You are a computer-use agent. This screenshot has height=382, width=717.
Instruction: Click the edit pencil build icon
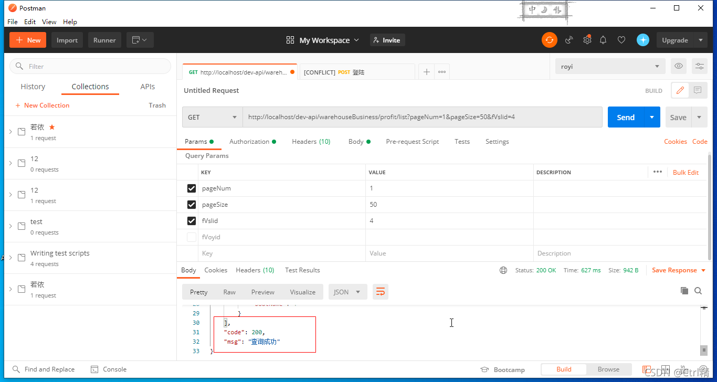click(x=680, y=90)
